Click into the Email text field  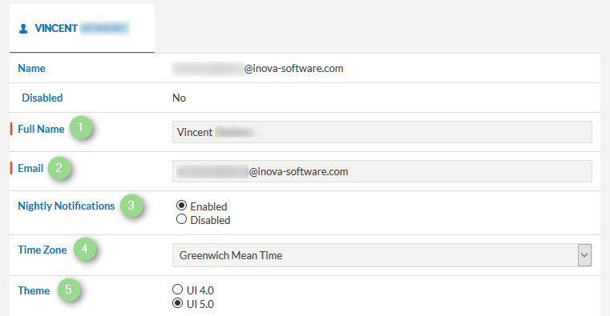382,171
